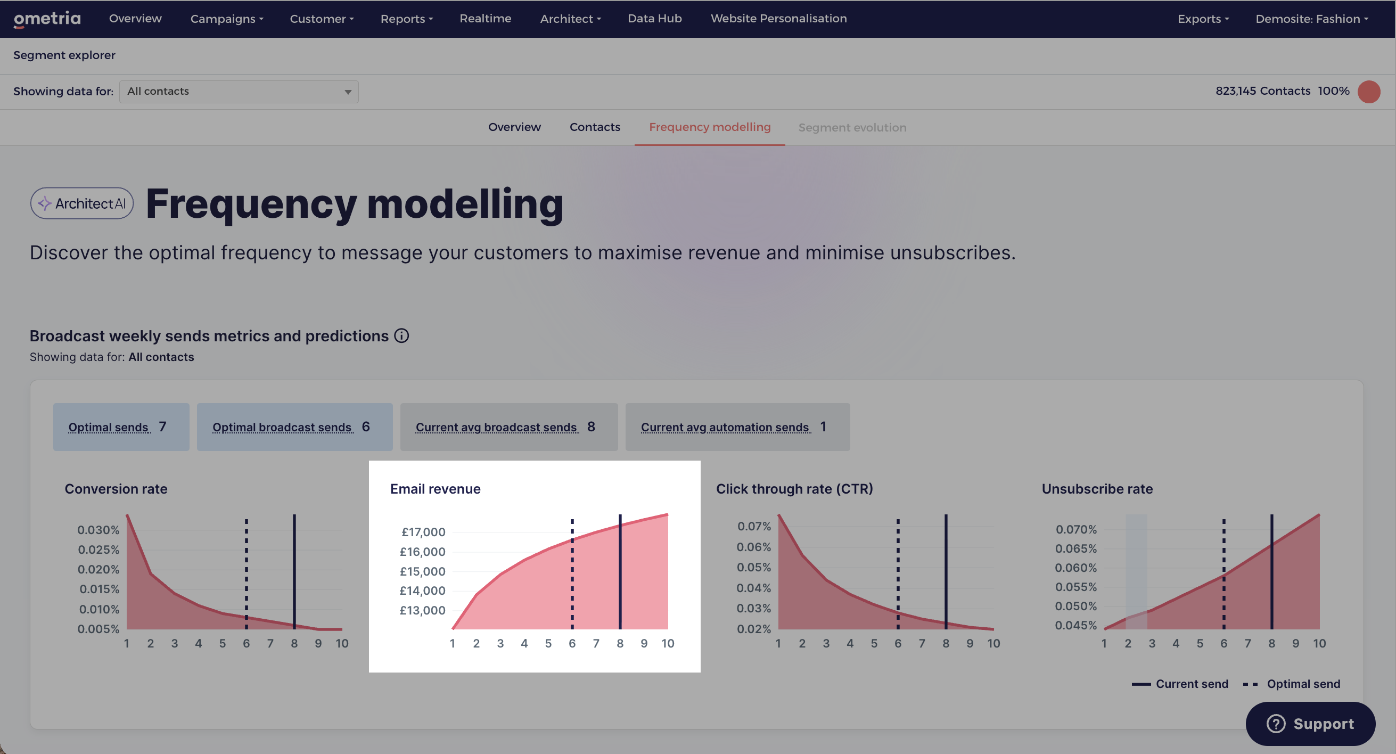Open the Reports navigation menu
The image size is (1396, 754).
(x=406, y=19)
